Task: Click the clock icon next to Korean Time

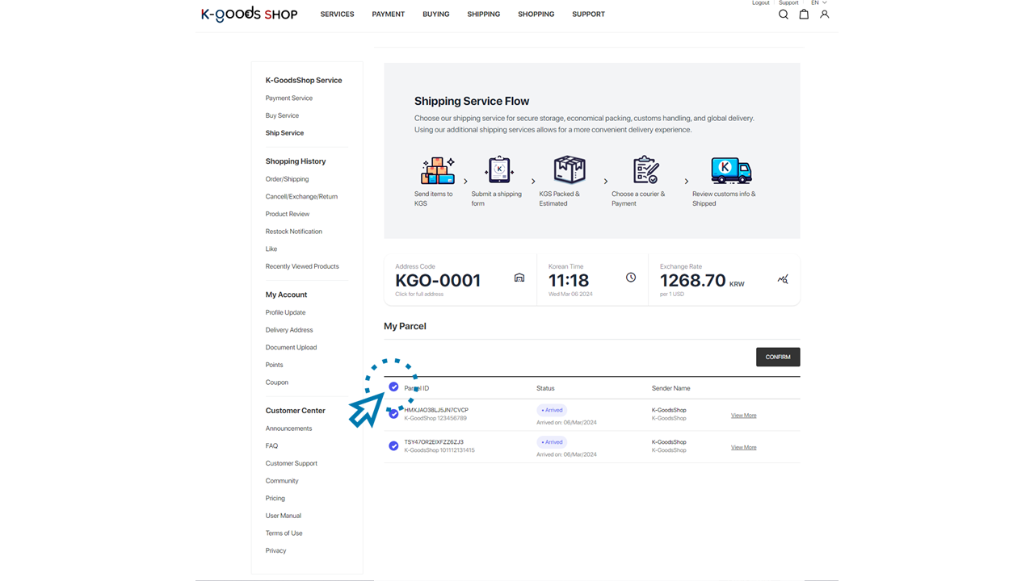Action: 631,278
